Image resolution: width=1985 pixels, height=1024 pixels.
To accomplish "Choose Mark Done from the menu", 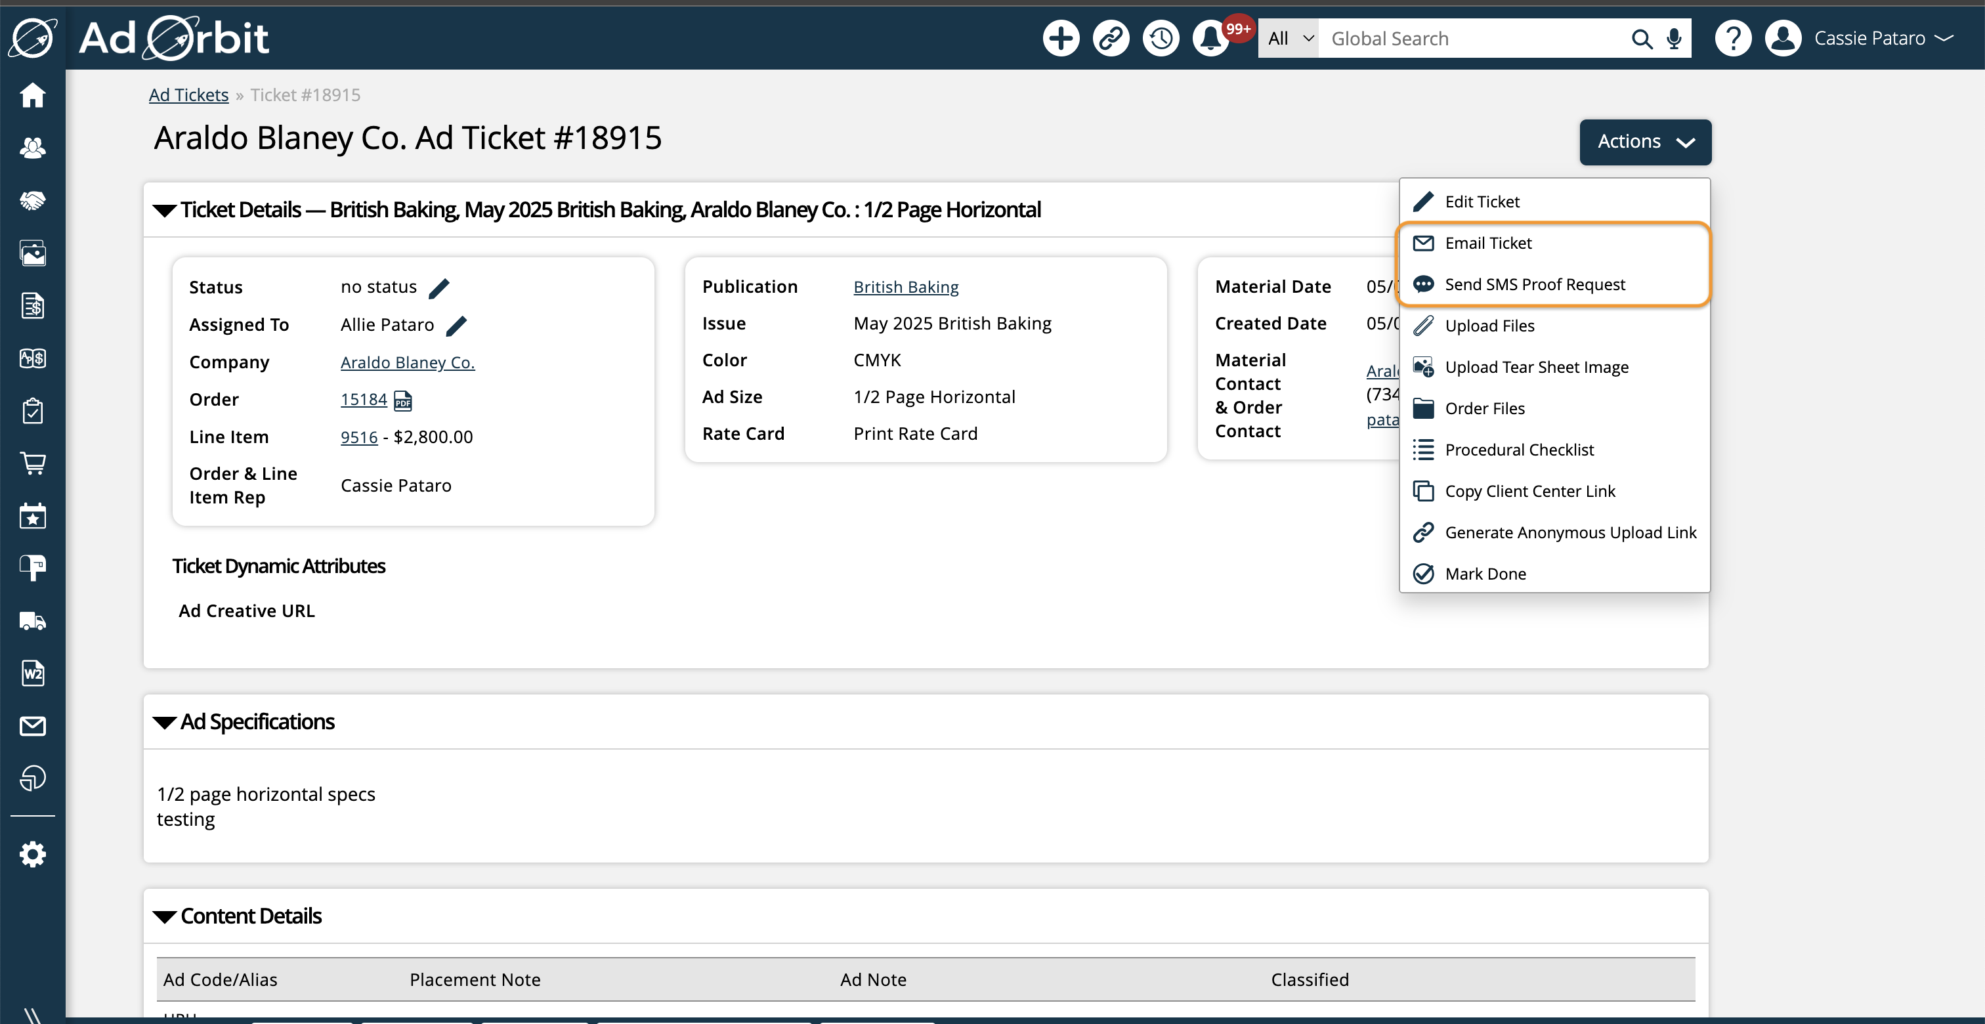I will (1554, 573).
